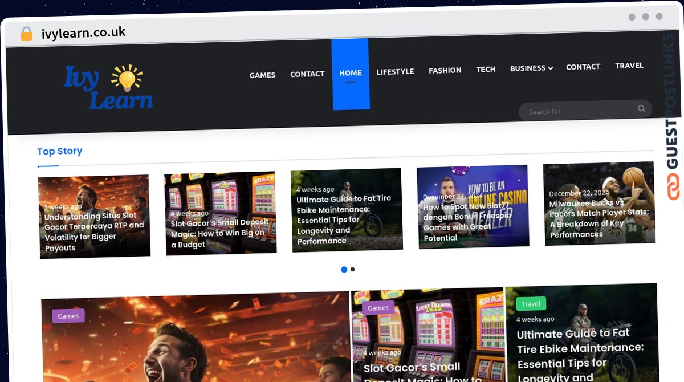Open Milwaukee Bucks vs Pacers story
The image size is (684, 382).
598,217
